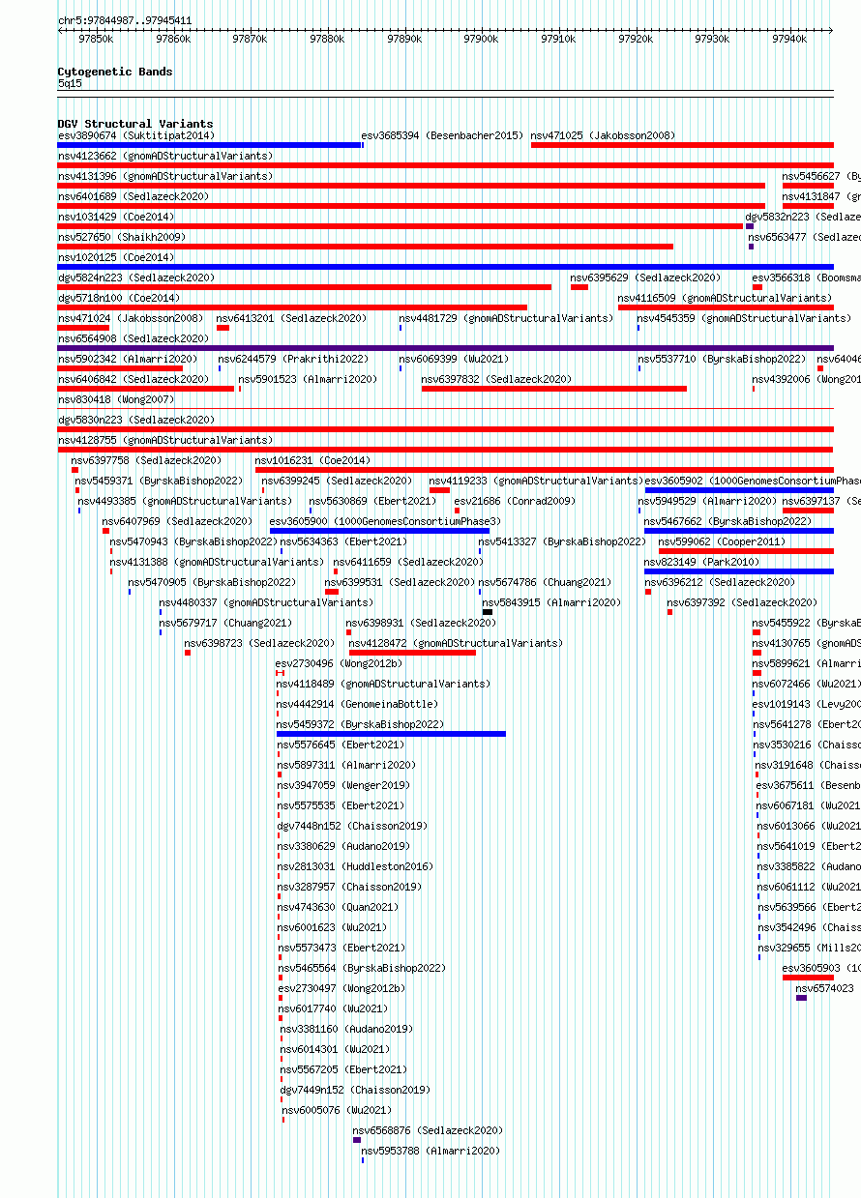
Task: Open nsv5902342 (Almarri2020) label
Action: pos(127,359)
